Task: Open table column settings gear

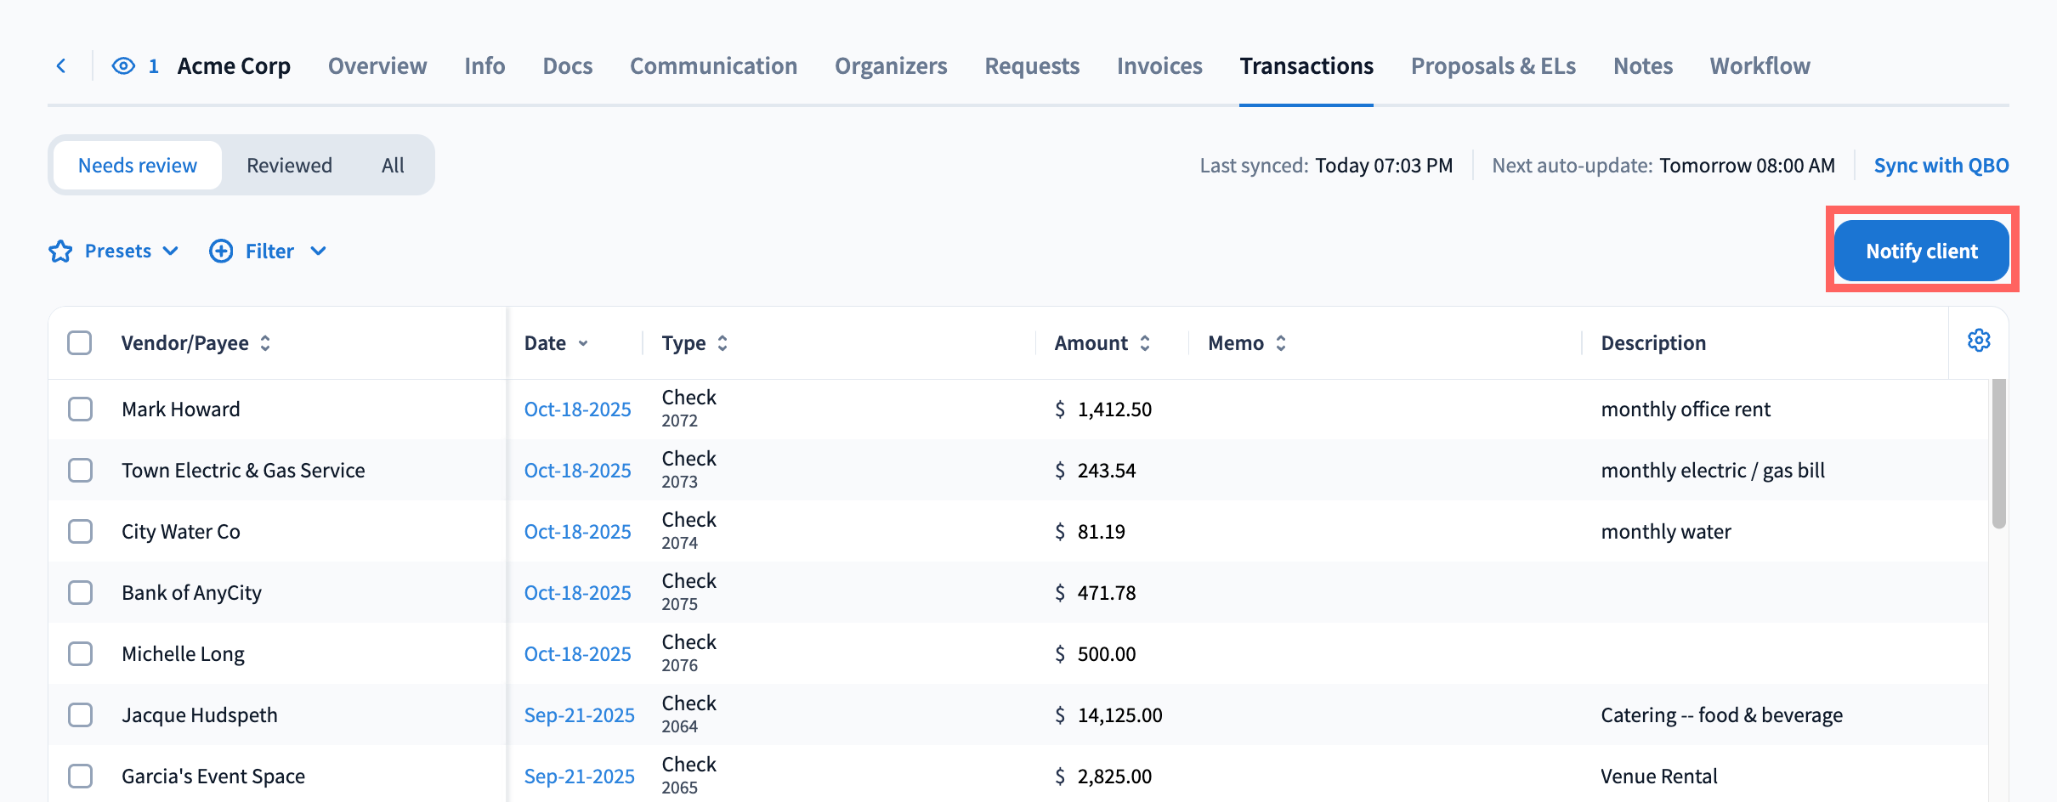Action: click(x=1979, y=341)
